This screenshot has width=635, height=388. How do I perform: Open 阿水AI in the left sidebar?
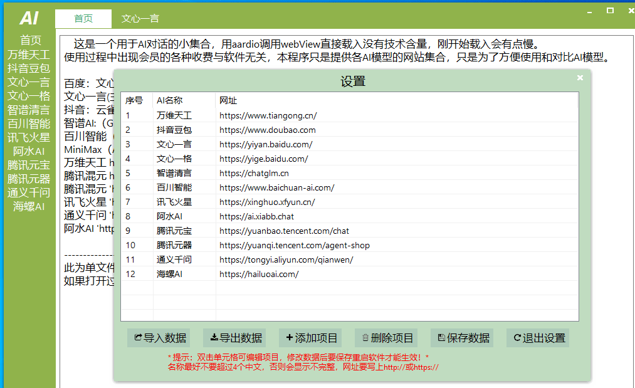click(x=29, y=151)
